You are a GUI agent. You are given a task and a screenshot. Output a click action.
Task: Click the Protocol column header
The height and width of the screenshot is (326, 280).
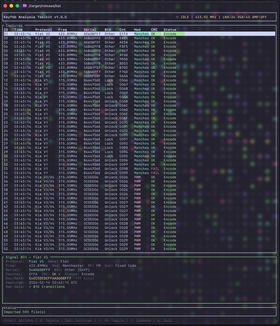pyautogui.click(x=44, y=30)
